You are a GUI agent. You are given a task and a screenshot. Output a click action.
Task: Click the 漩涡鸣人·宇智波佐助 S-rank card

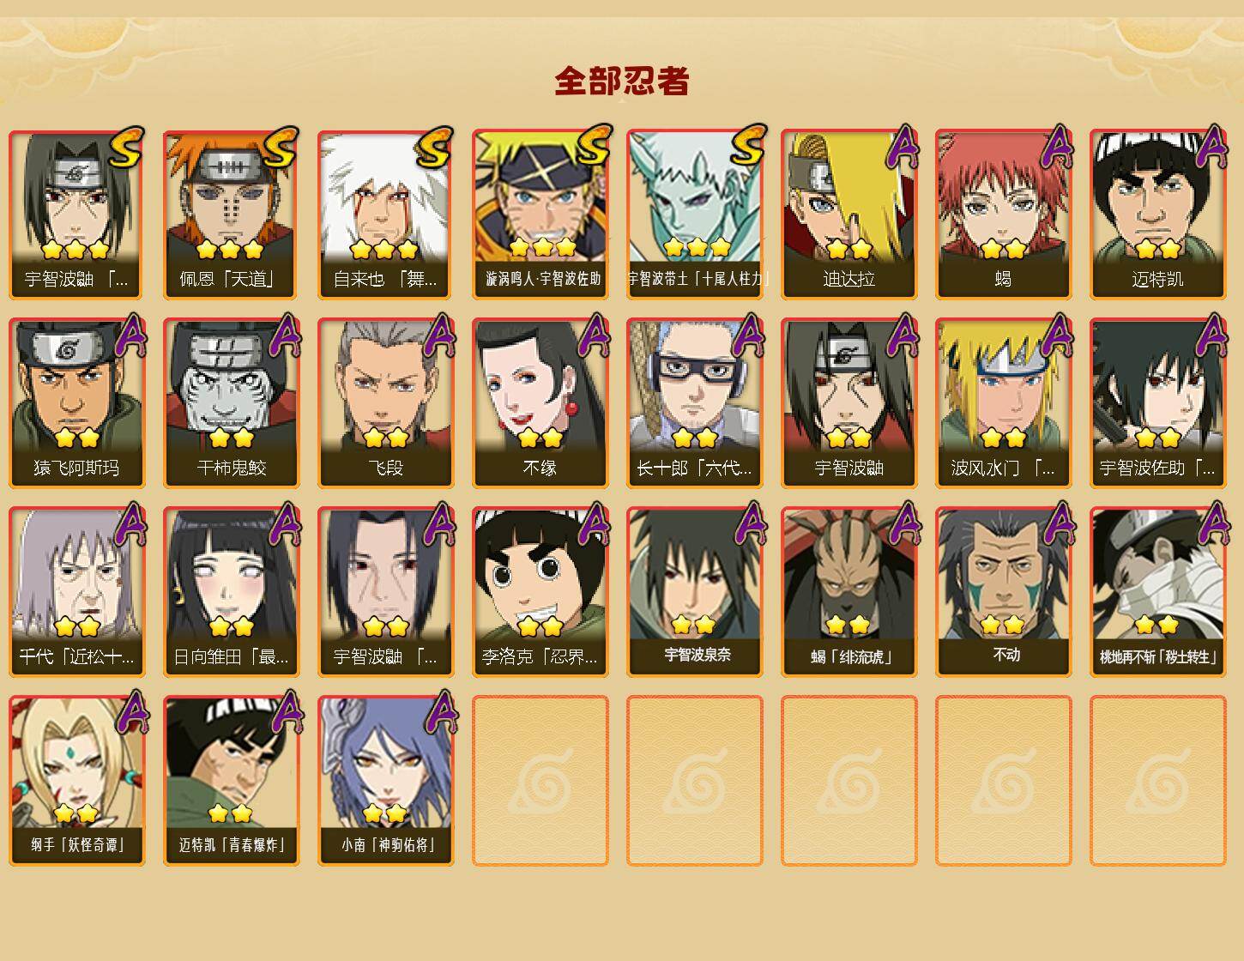point(540,215)
